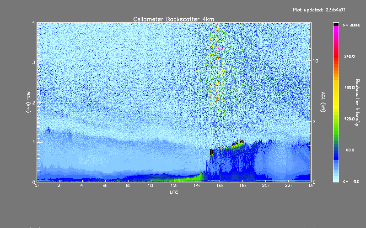The height and width of the screenshot is (228, 366).
Task: Click the '<= 0.0' colorbar minimum label
Action: tap(351, 181)
